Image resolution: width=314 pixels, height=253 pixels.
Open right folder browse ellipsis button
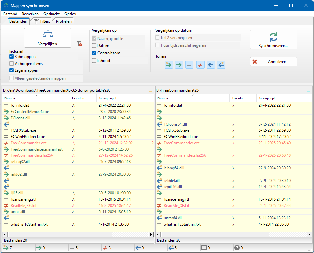click(x=309, y=91)
